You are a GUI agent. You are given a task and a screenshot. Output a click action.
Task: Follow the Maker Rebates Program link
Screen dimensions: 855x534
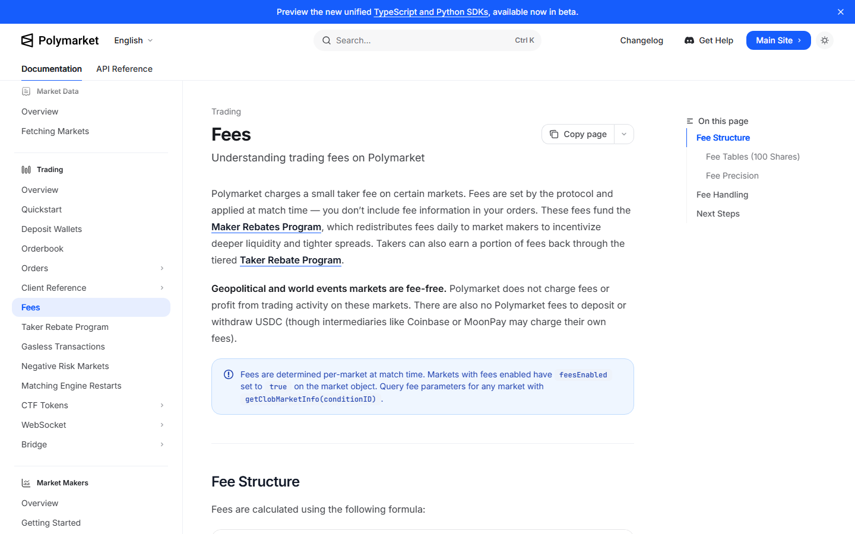266,227
